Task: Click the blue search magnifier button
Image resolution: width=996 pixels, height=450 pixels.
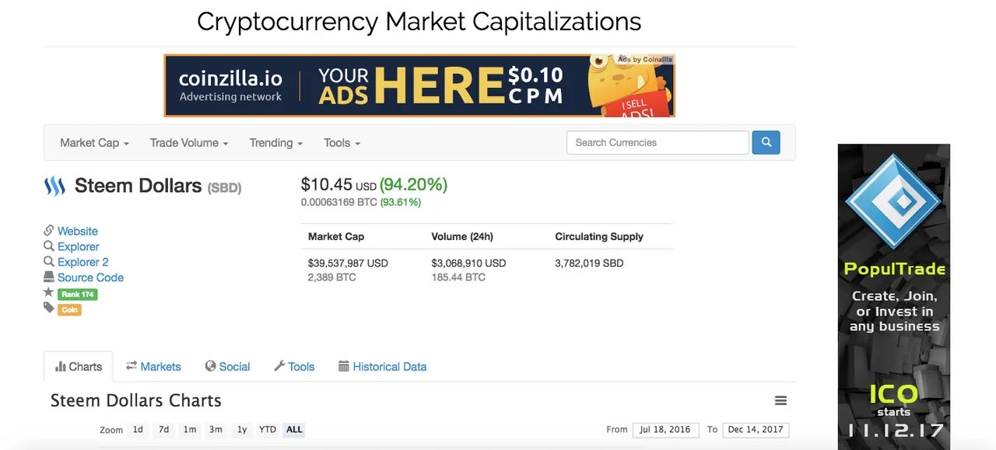Action: click(766, 142)
